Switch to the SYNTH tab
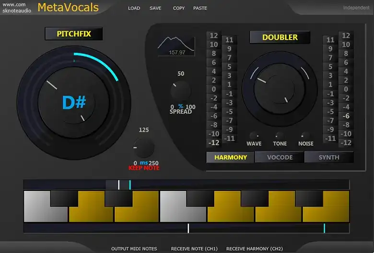 (x=329, y=157)
